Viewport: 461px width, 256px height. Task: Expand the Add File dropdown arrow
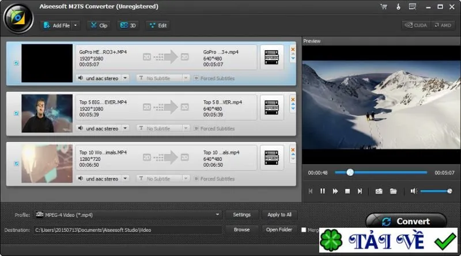point(75,25)
